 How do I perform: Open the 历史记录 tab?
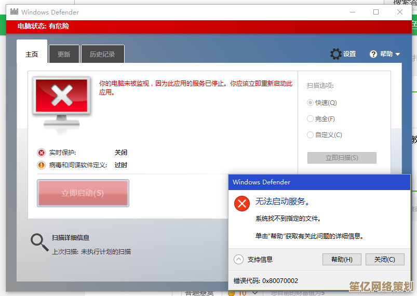[x=102, y=55]
